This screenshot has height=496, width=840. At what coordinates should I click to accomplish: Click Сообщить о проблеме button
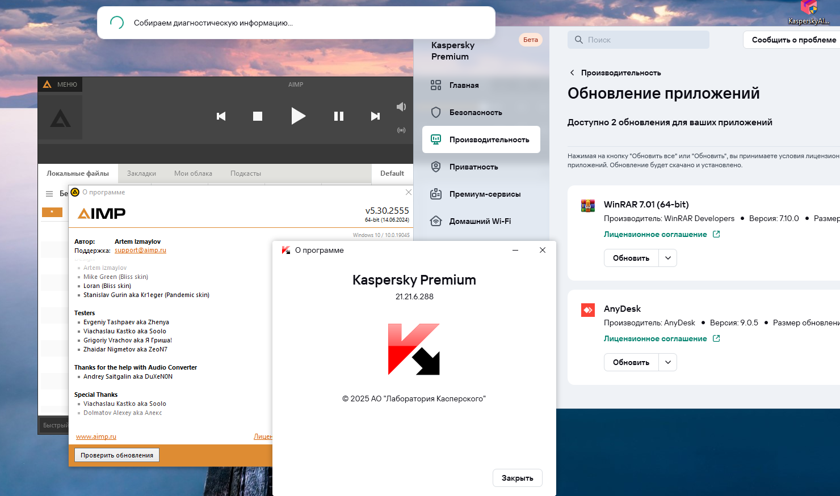tap(793, 40)
